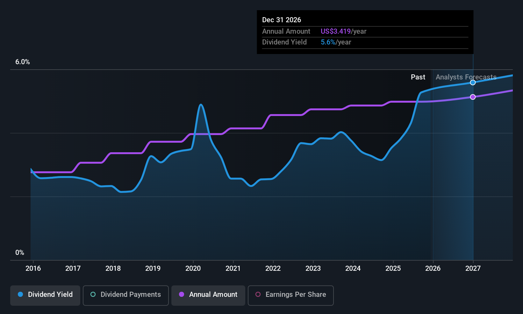Image resolution: width=523 pixels, height=314 pixels.
Task: Click the Past section label
Action: (418, 77)
